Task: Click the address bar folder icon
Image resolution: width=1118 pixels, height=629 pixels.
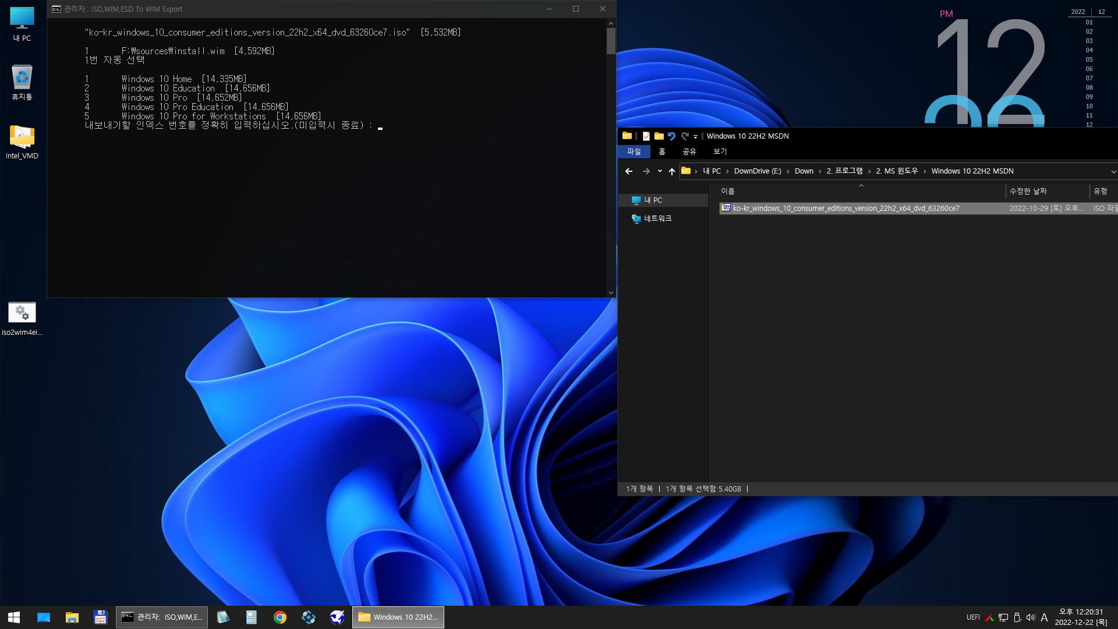Action: (686, 171)
